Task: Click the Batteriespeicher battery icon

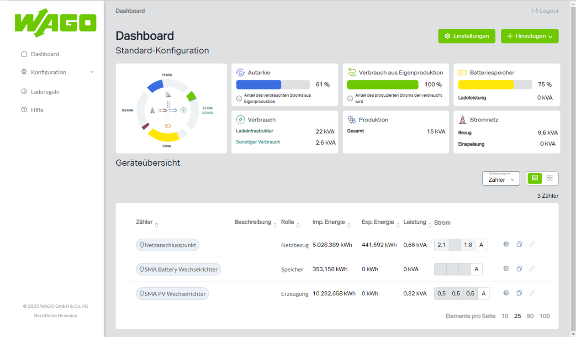Action: pyautogui.click(x=462, y=73)
